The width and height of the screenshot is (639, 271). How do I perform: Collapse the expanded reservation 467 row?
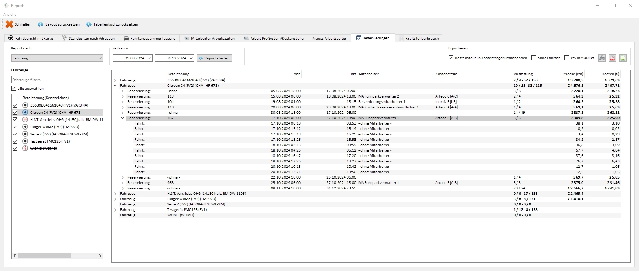123,118
